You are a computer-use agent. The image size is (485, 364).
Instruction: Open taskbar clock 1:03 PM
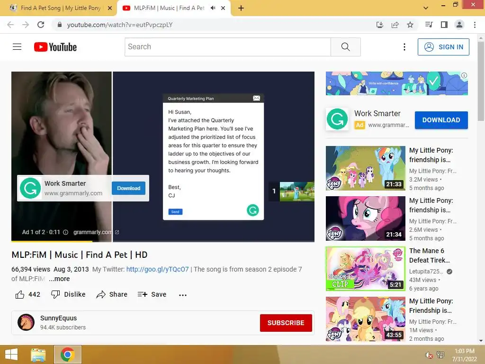(x=464, y=355)
